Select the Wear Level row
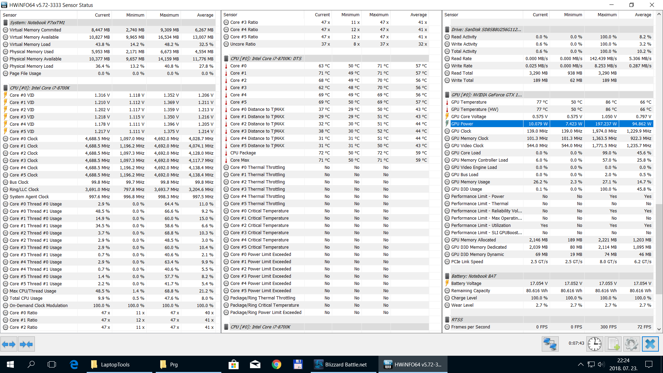This screenshot has height=373, width=663. (x=548, y=305)
